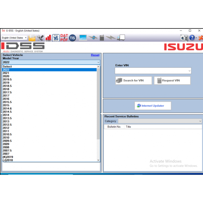Click the truck/vehicle toolbar icon

click(x=121, y=38)
